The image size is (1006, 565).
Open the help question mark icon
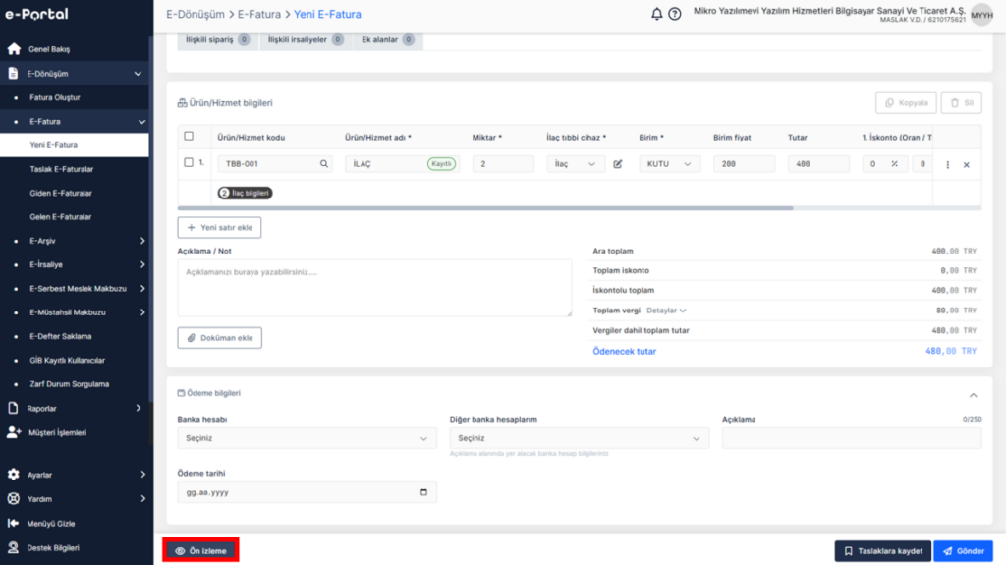[674, 14]
